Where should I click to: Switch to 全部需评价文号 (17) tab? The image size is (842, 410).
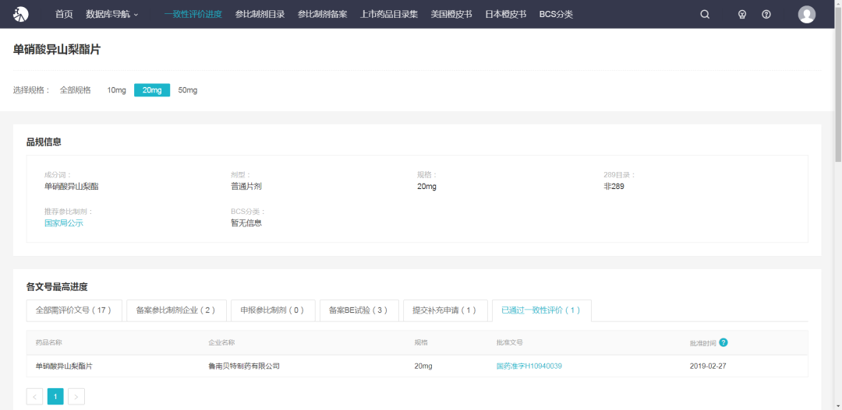click(74, 310)
